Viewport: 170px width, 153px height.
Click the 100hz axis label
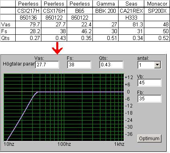64,144
